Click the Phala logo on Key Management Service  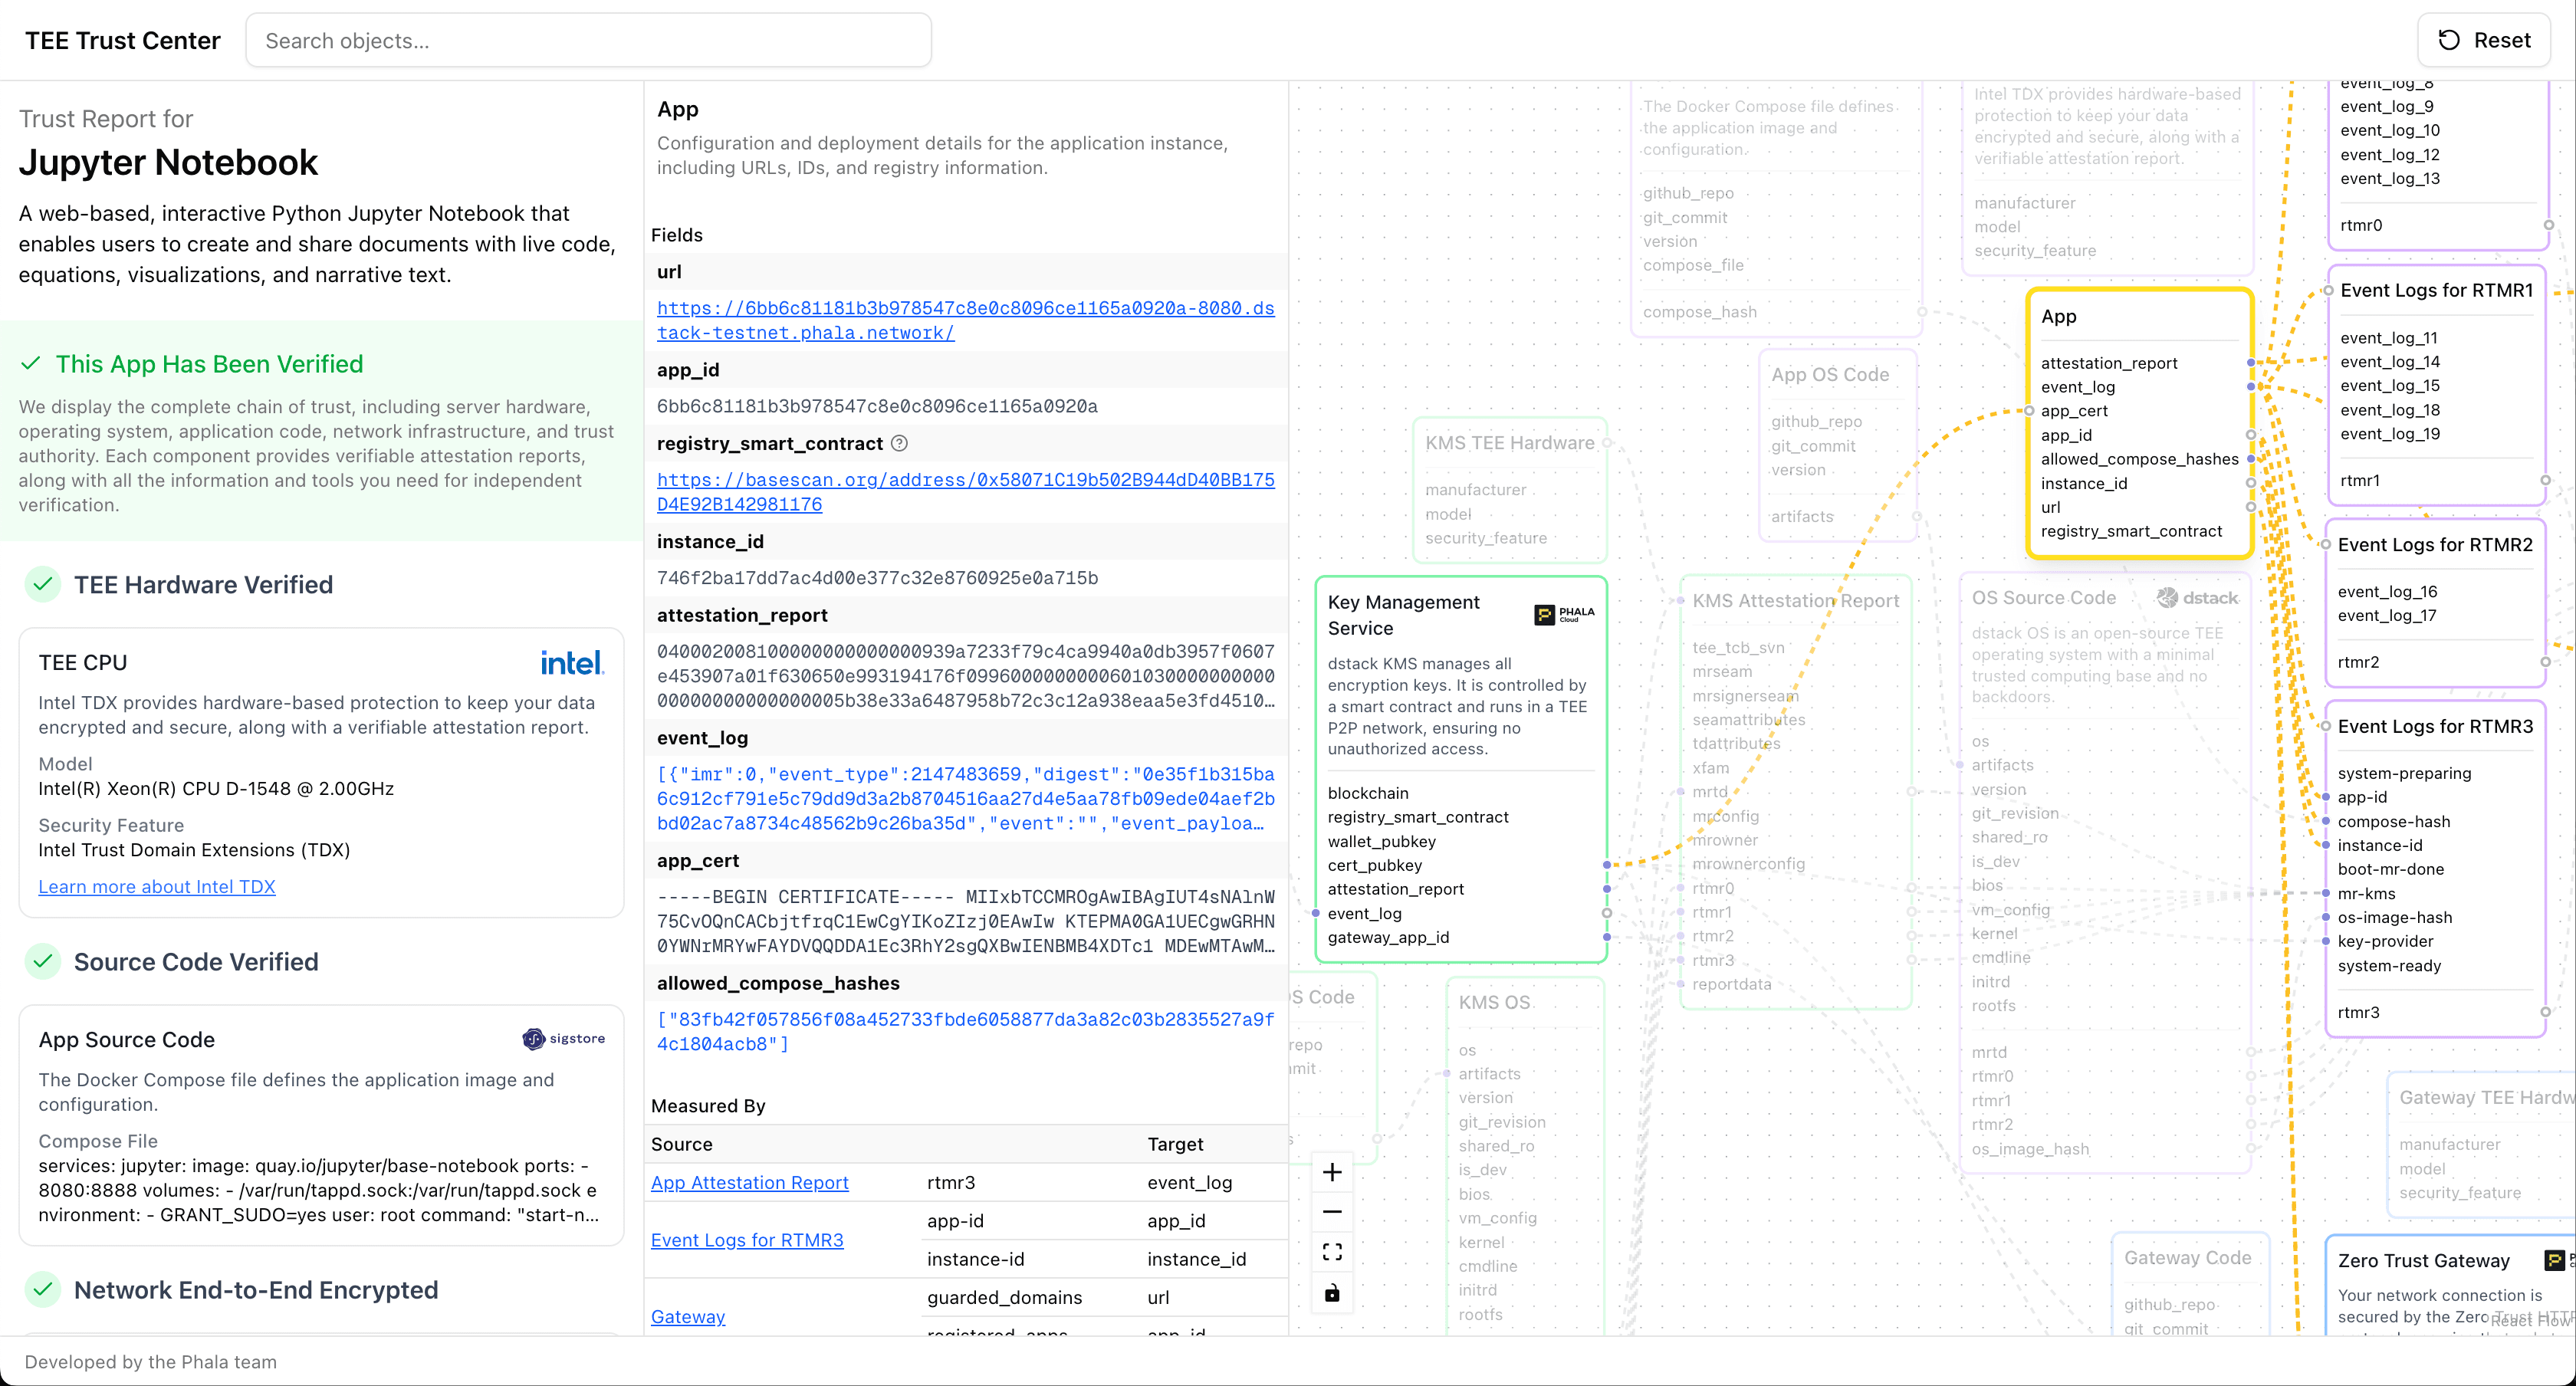pyautogui.click(x=1564, y=614)
